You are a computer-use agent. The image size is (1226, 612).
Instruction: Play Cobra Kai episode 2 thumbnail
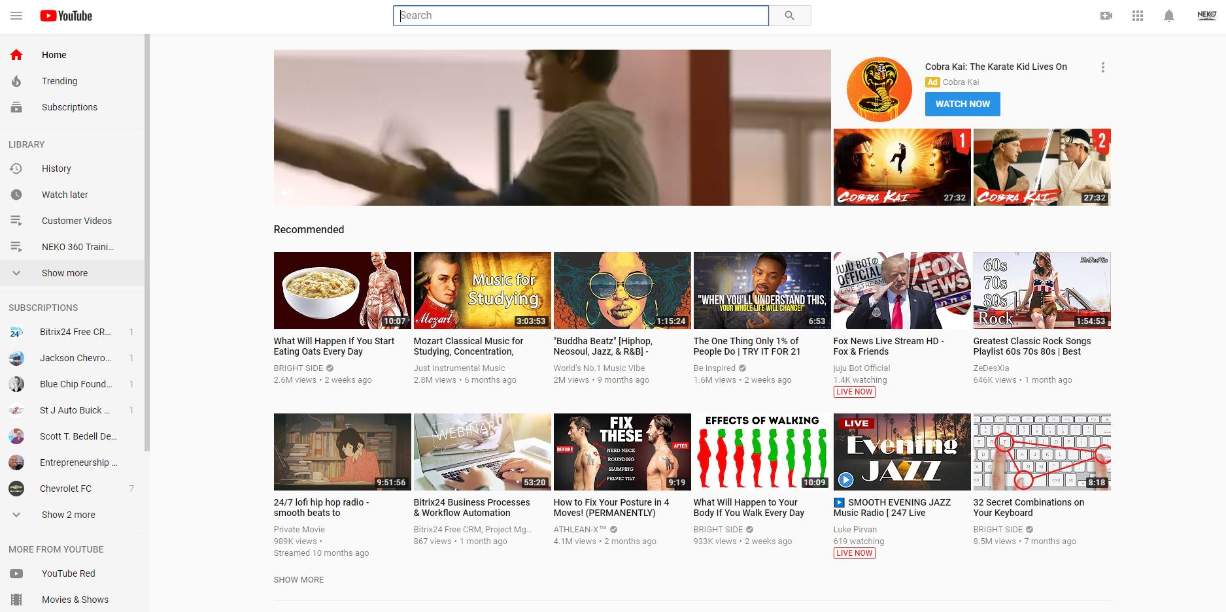(1042, 167)
